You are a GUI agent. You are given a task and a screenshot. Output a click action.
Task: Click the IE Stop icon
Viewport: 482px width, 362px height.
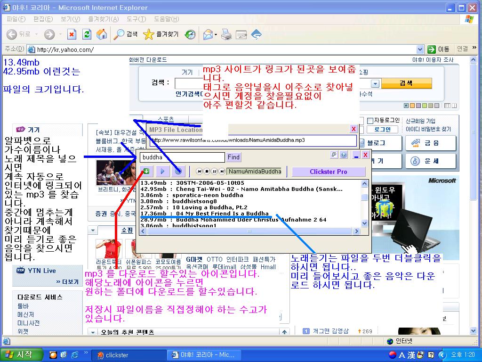click(72, 34)
